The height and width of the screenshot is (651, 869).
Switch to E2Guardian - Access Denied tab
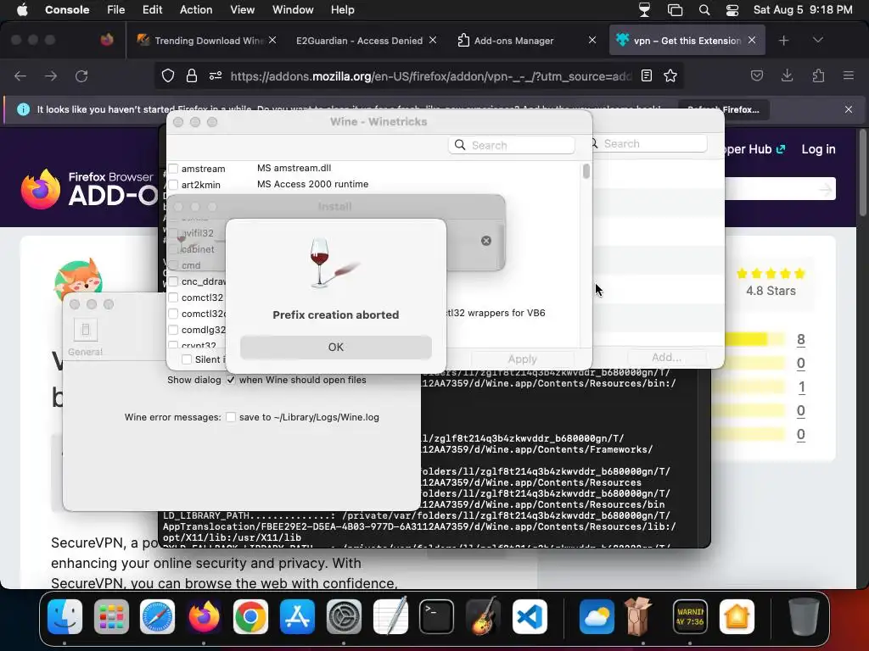click(359, 41)
